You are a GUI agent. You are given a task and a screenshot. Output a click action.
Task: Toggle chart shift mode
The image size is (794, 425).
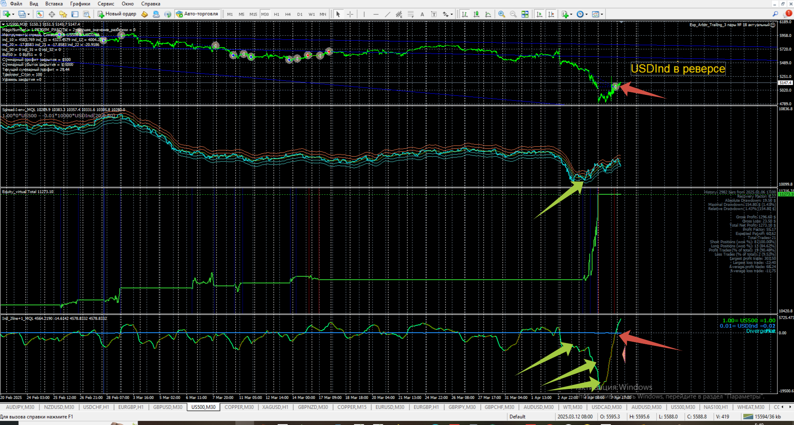coord(551,14)
